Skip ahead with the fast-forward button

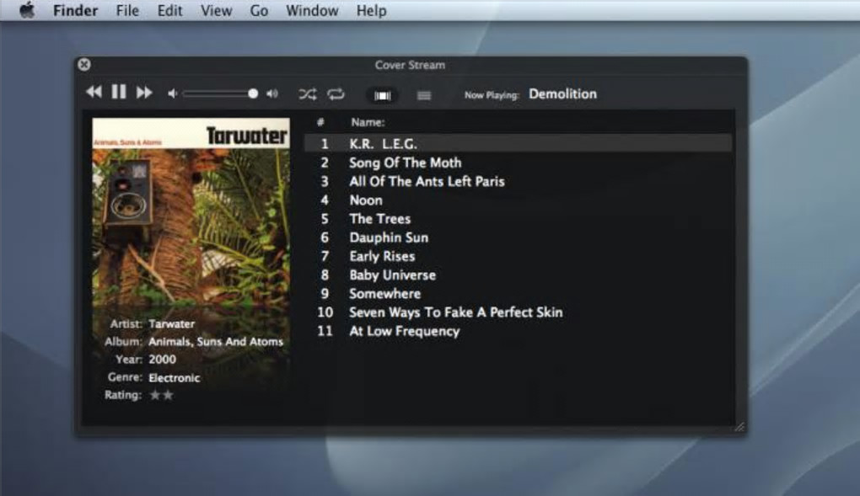pyautogui.click(x=144, y=92)
